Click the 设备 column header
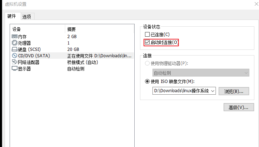The width and height of the screenshot is (259, 147). [x=38, y=29]
